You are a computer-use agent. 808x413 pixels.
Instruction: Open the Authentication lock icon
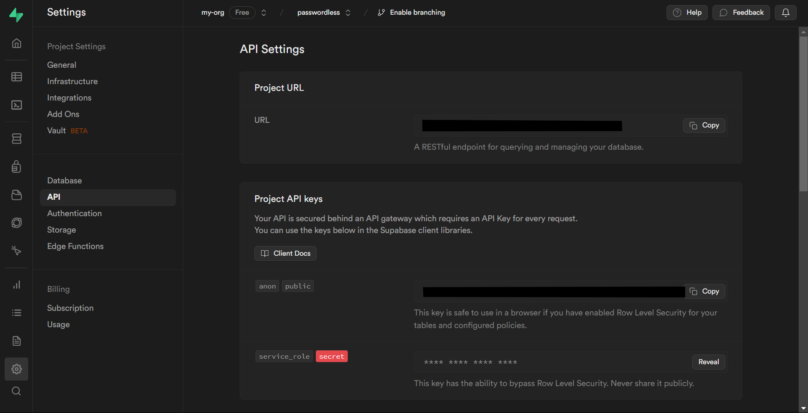[16, 167]
